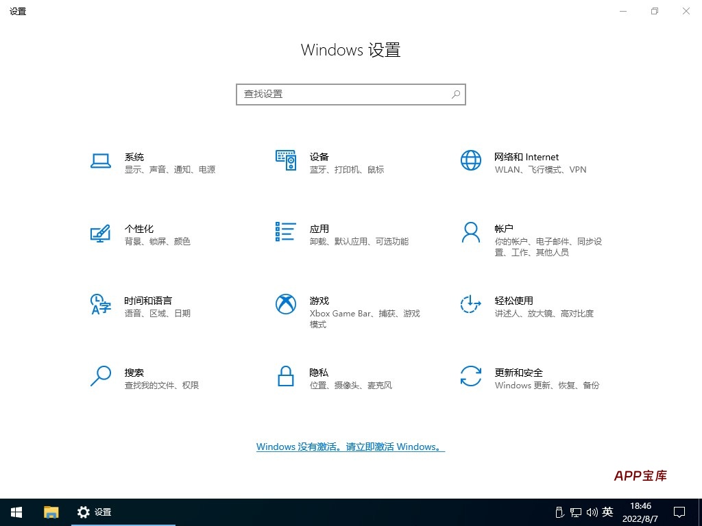702x526 pixels.
Task: Click the text 卸载、默认应用、可选功能
Action: (x=359, y=242)
